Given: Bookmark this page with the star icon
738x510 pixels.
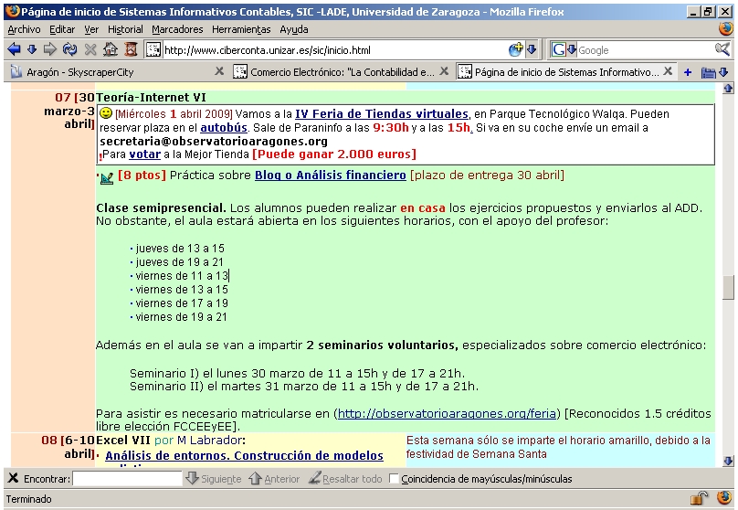Looking at the screenshot, I should 516,49.
